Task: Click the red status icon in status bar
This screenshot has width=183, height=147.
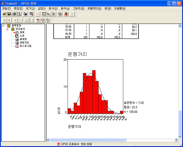Action: [59, 144]
